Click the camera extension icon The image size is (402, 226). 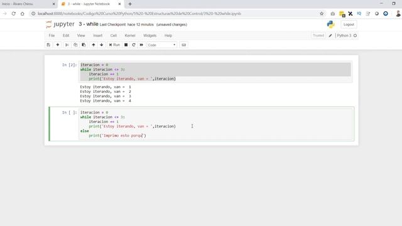332,14
